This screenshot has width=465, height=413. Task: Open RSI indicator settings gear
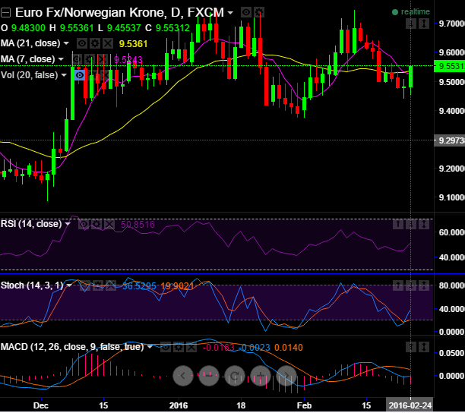pos(96,224)
